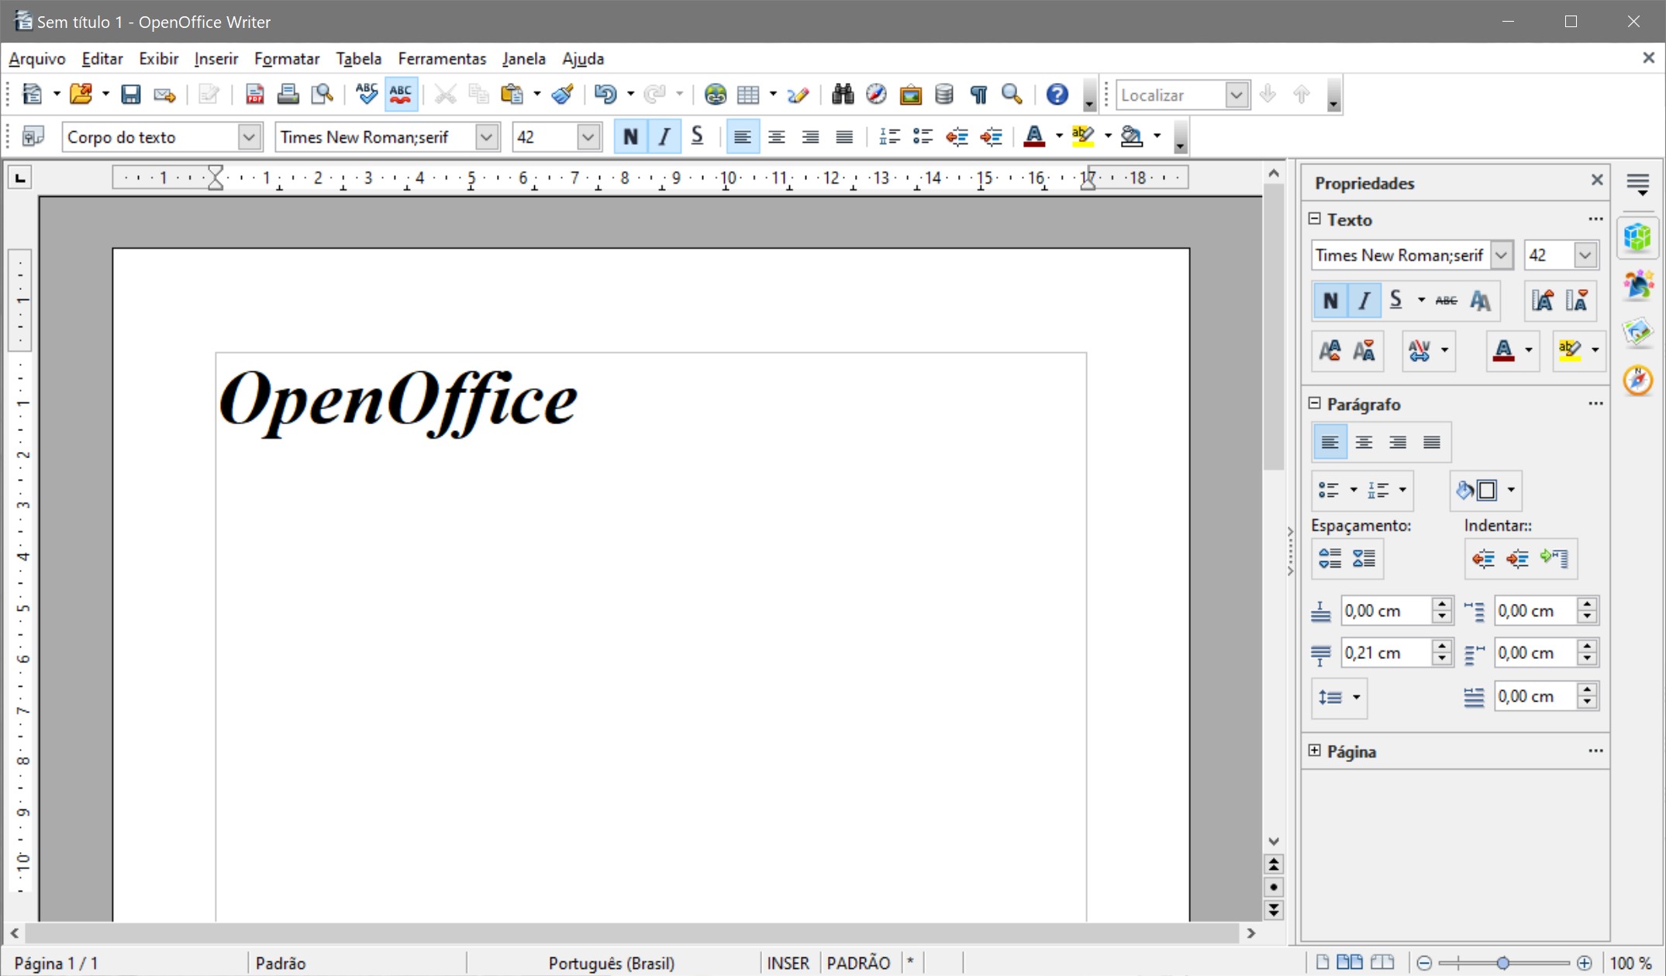Click PADRÃO selection mode in status bar
The width and height of the screenshot is (1666, 976).
click(858, 963)
